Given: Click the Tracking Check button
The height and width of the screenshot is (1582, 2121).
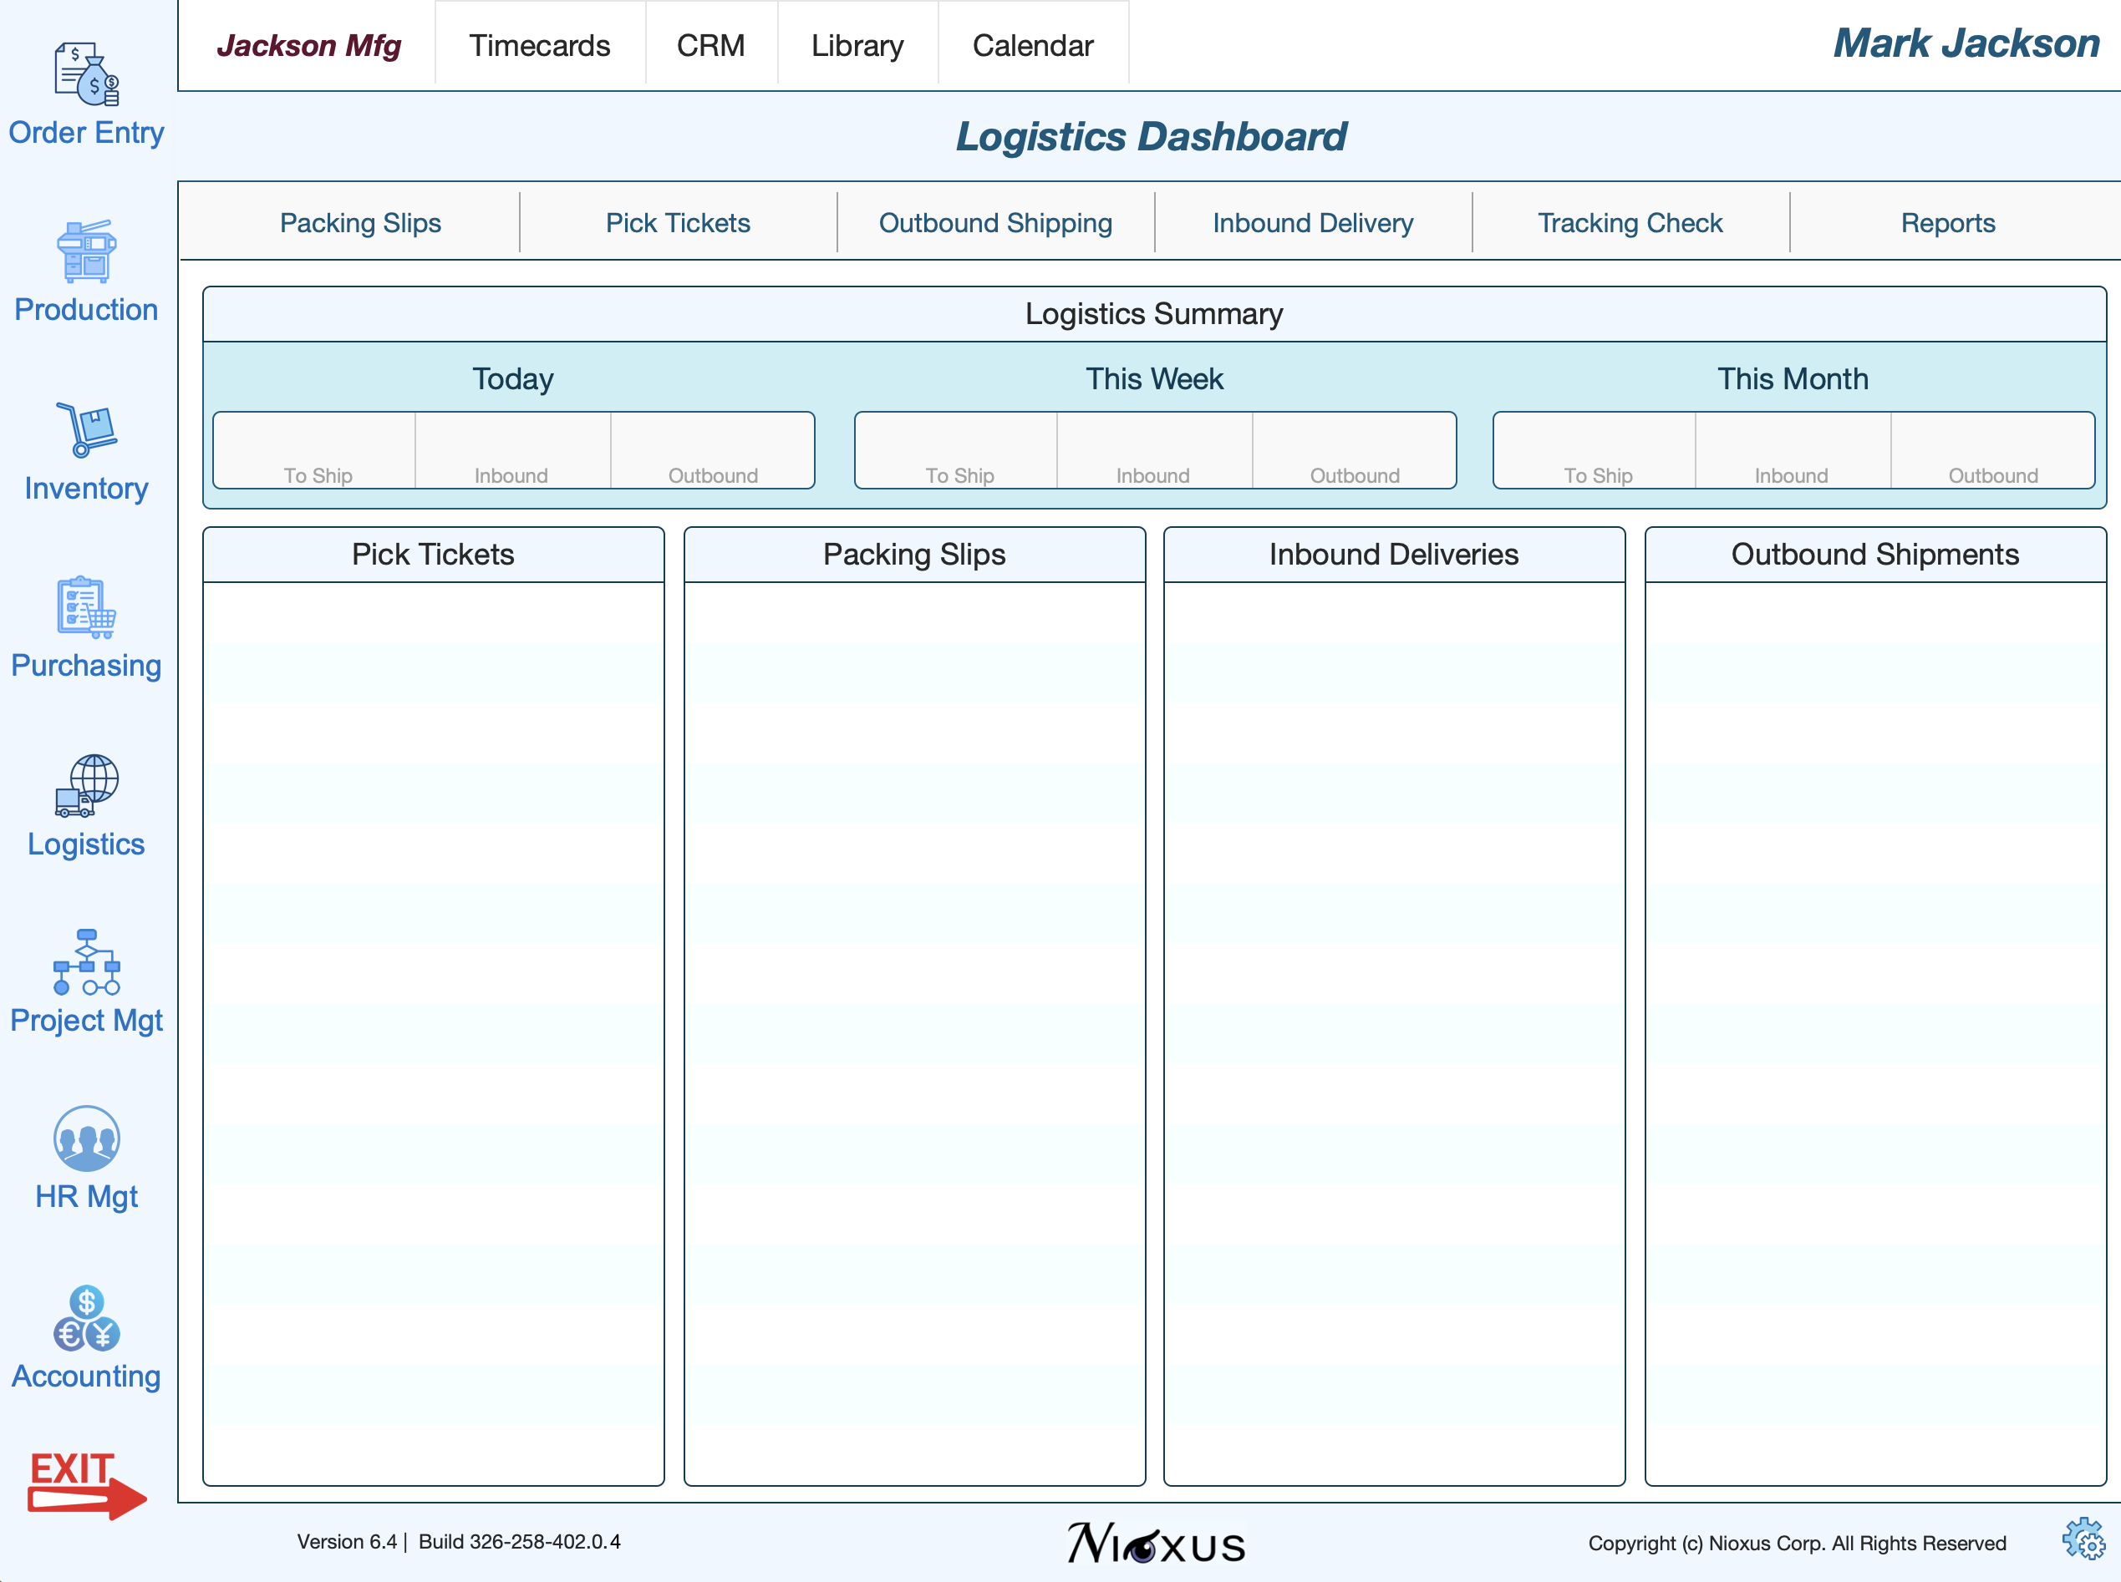Looking at the screenshot, I should click(1630, 222).
